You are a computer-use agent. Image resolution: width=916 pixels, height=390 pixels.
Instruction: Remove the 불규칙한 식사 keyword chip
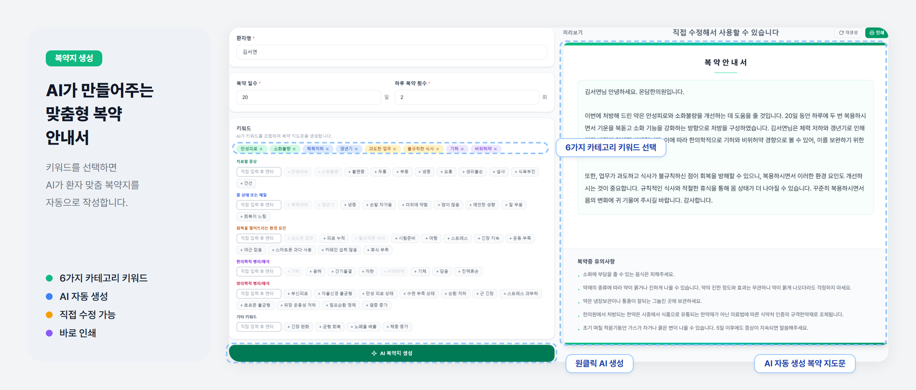point(437,149)
